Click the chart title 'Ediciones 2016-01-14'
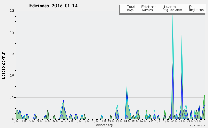The image size is (208, 128). tap(53, 6)
